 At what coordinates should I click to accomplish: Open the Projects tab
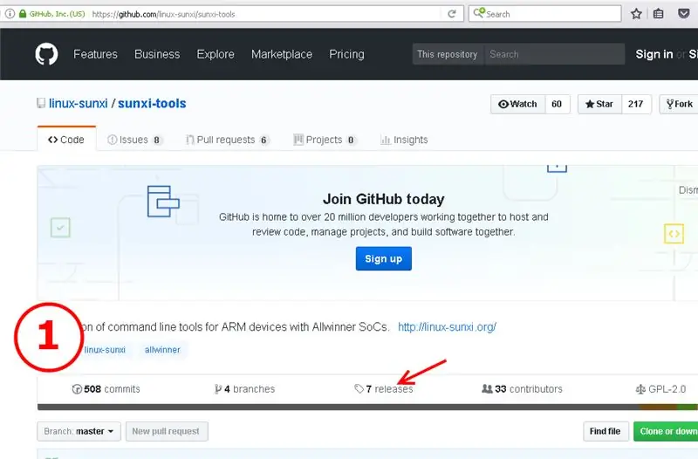coord(325,140)
